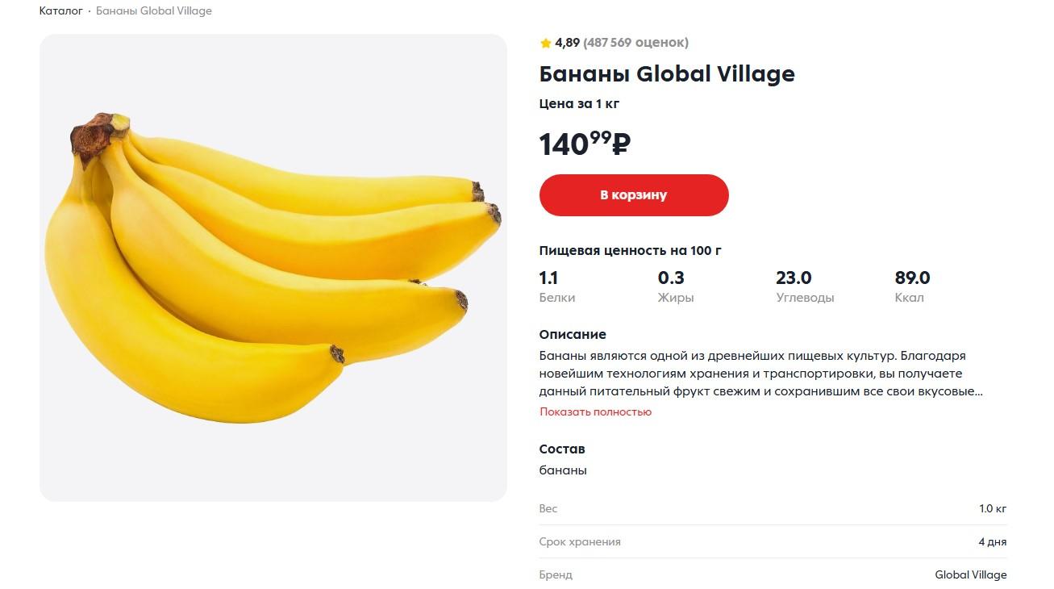Add bananas to cart with В корзину
The width and height of the screenshot is (1054, 589).
coord(634,195)
